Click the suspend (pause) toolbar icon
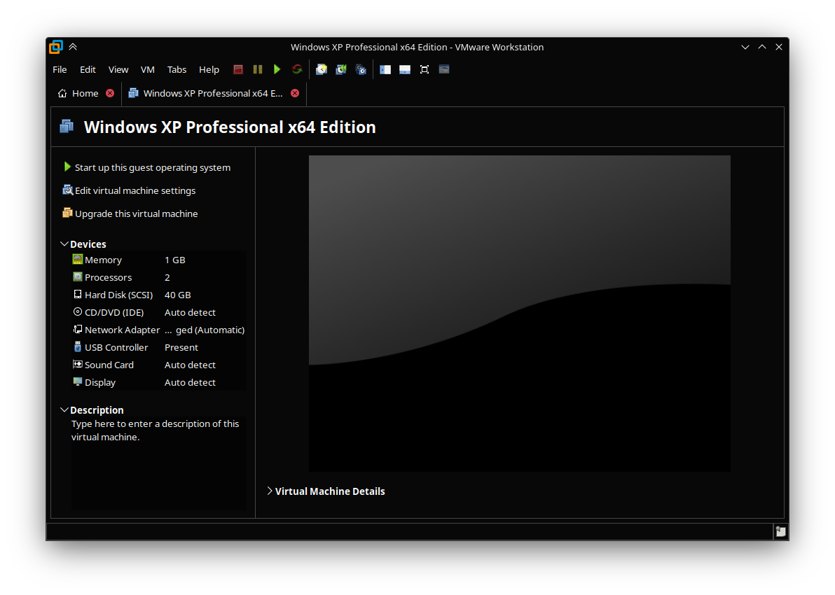 tap(258, 70)
